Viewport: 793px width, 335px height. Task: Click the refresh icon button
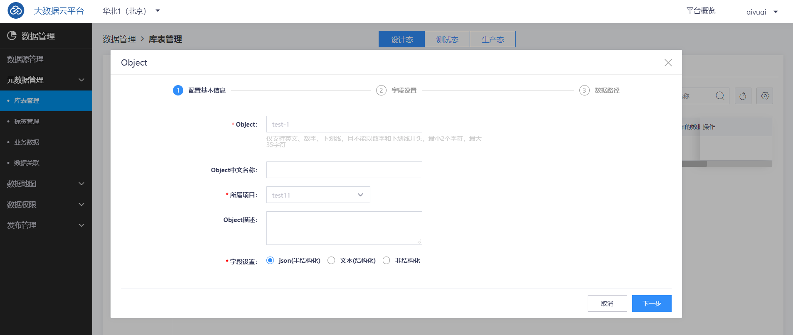click(x=743, y=96)
